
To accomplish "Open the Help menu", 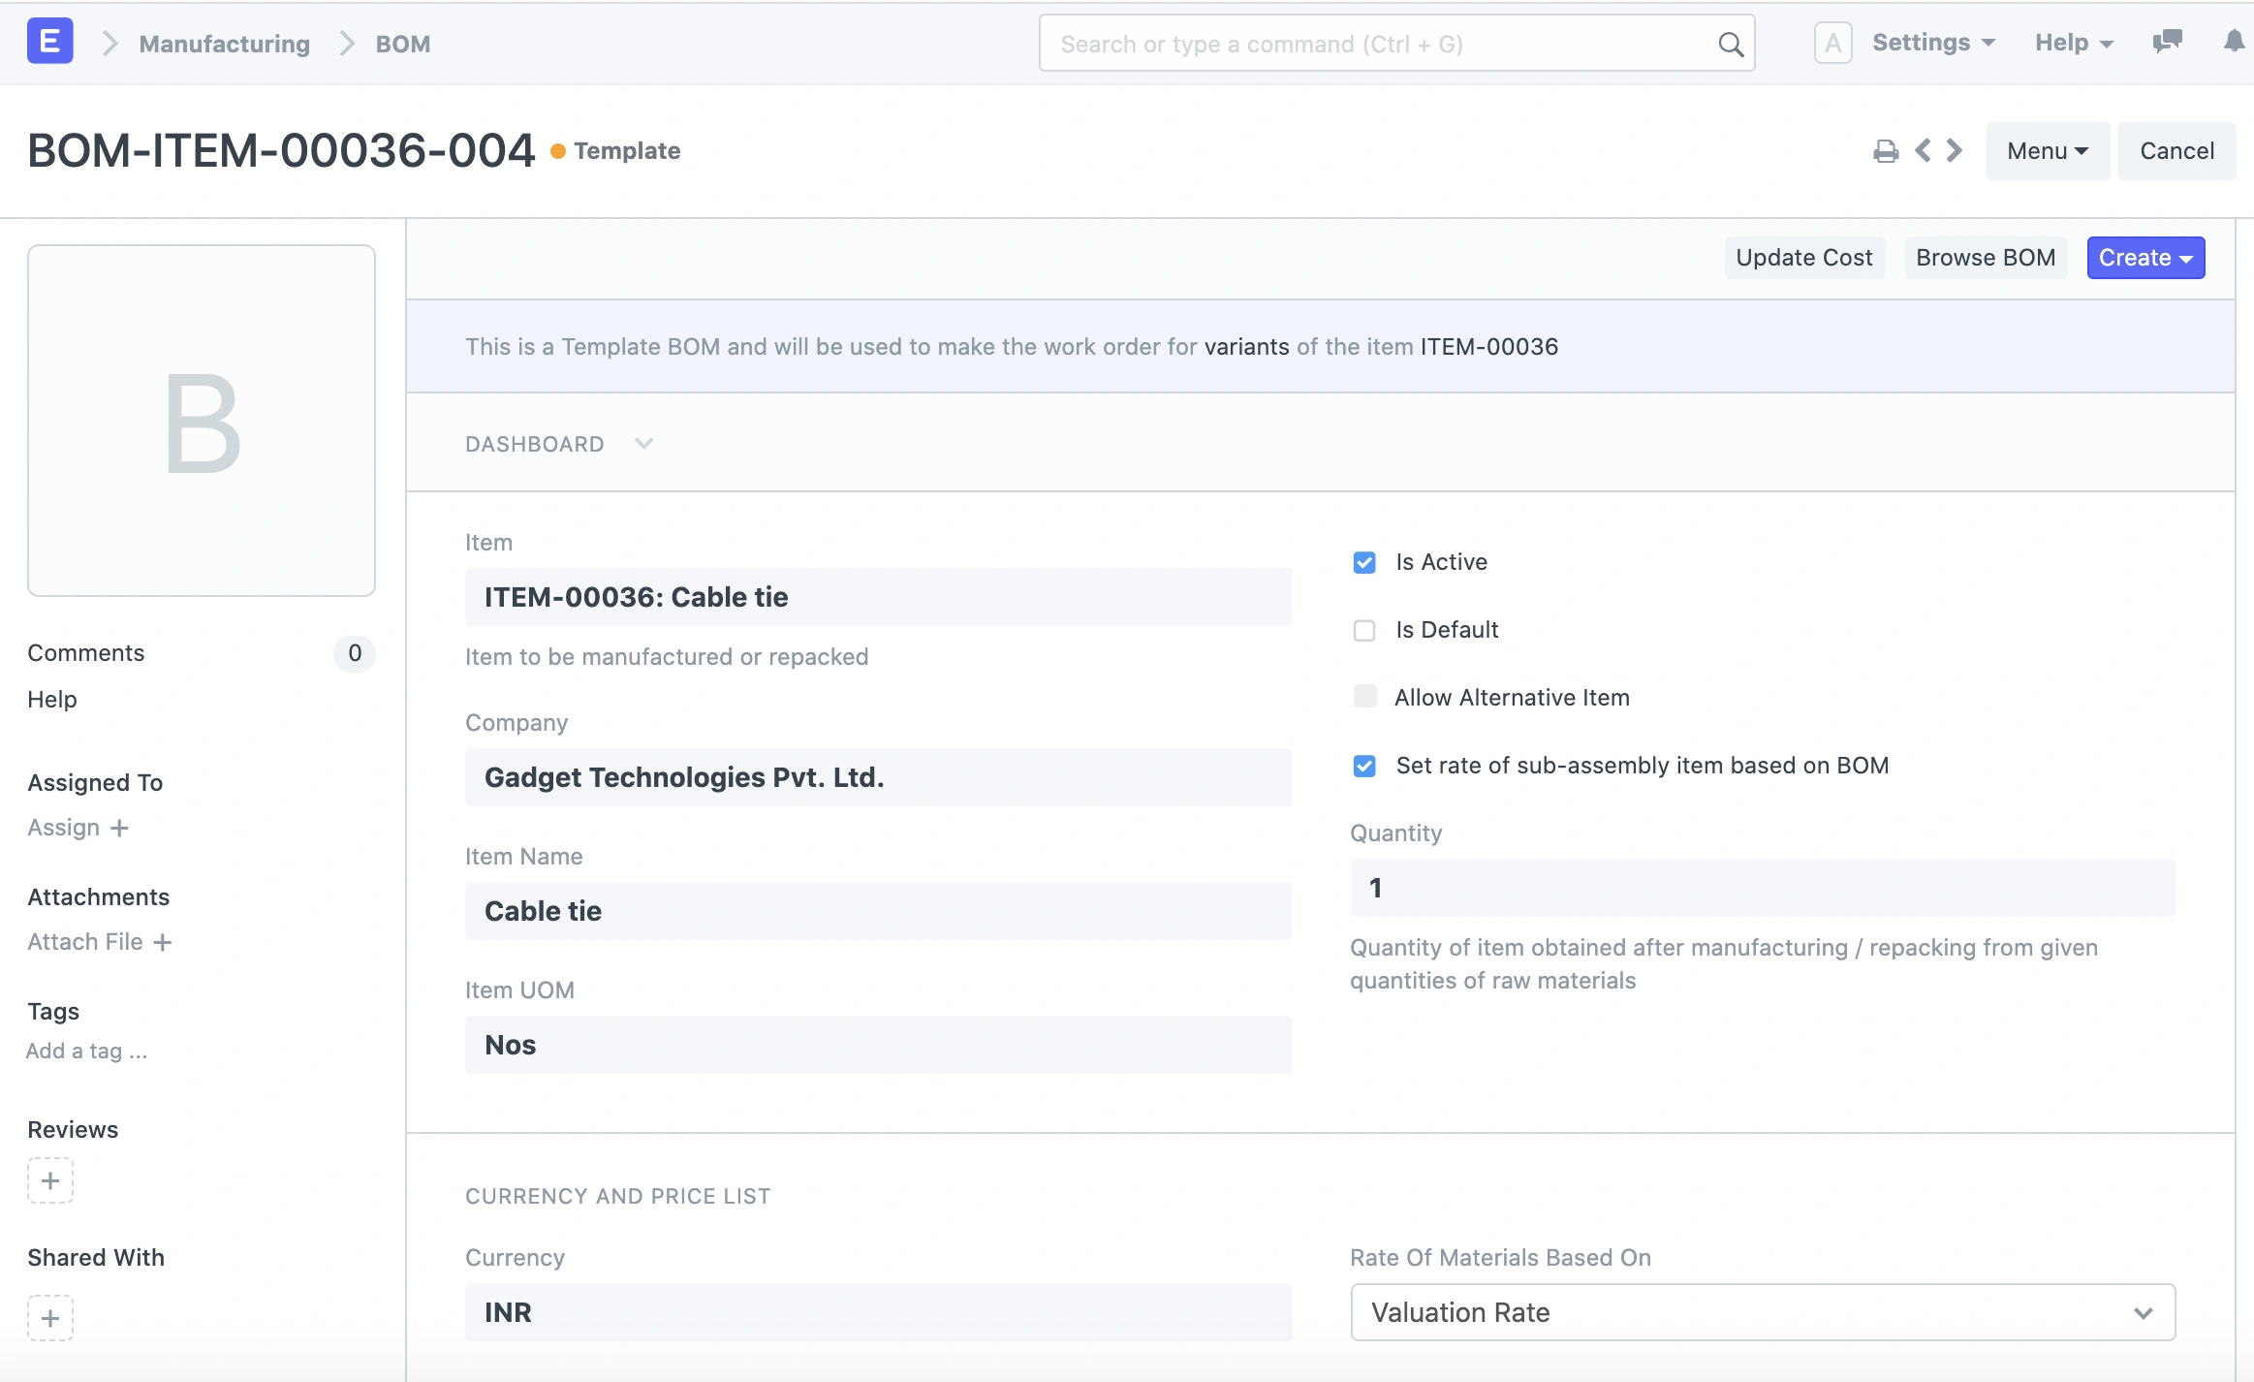I will [x=2072, y=43].
